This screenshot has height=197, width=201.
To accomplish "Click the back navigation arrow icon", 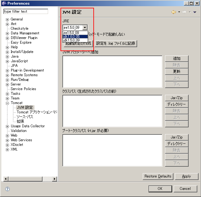I will (x=174, y=12).
